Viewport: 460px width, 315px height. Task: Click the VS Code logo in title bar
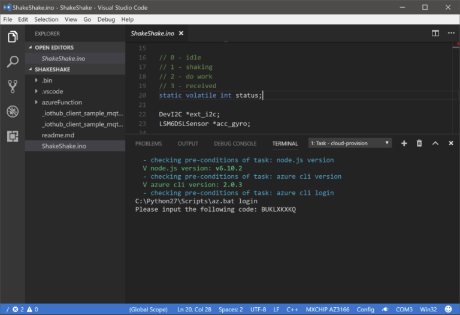[x=7, y=7]
